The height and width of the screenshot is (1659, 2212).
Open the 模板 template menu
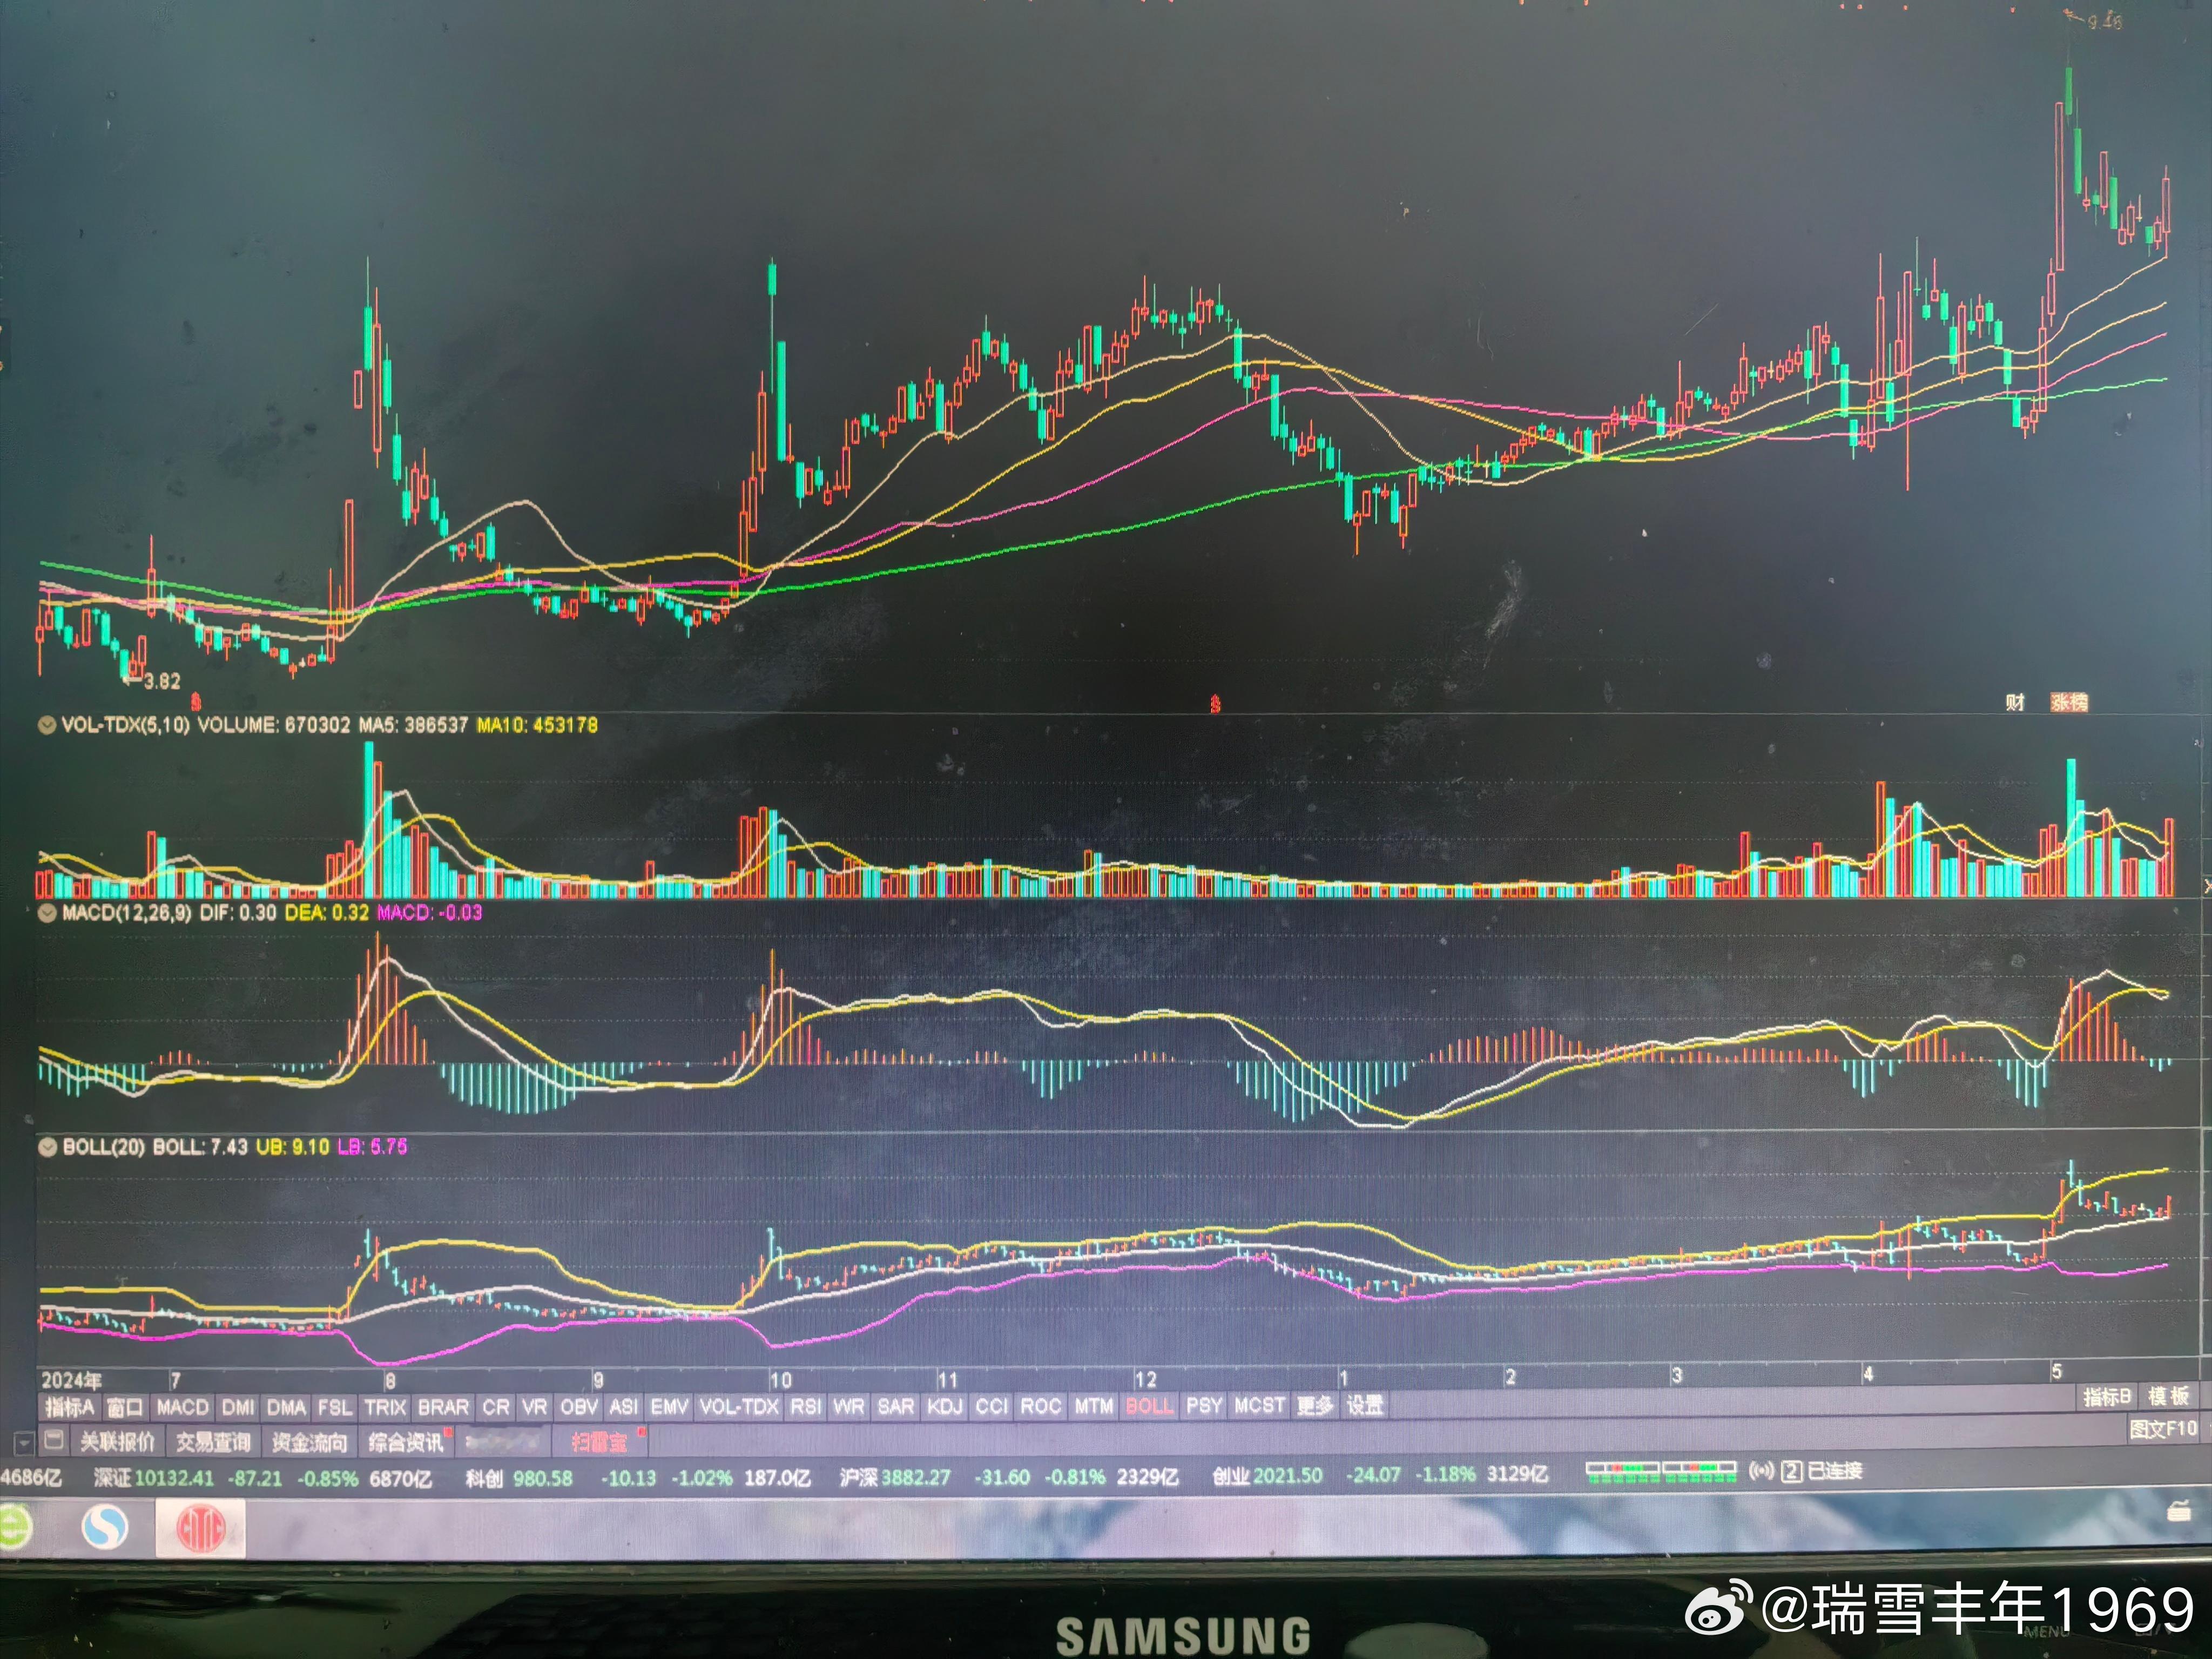point(2168,1396)
